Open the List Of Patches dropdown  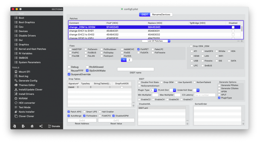click(156, 41)
